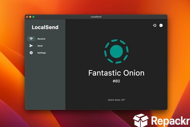Viewport: 190px width, 127px height.
Task: Minimize the window with yellow button
Action: pyautogui.click(x=30, y=17)
